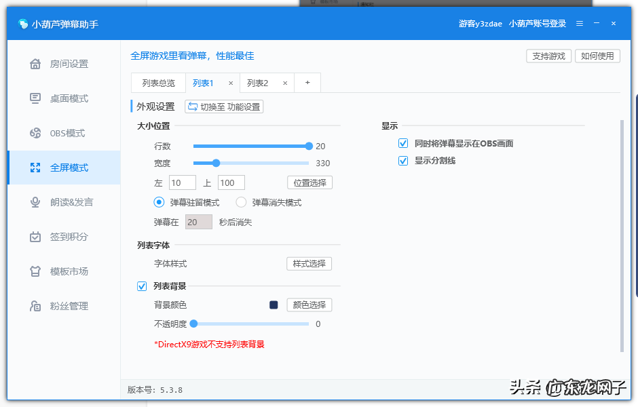Select the 弹幕消失模式 radio button
Viewport: 638px width, 407px height.
click(x=241, y=202)
